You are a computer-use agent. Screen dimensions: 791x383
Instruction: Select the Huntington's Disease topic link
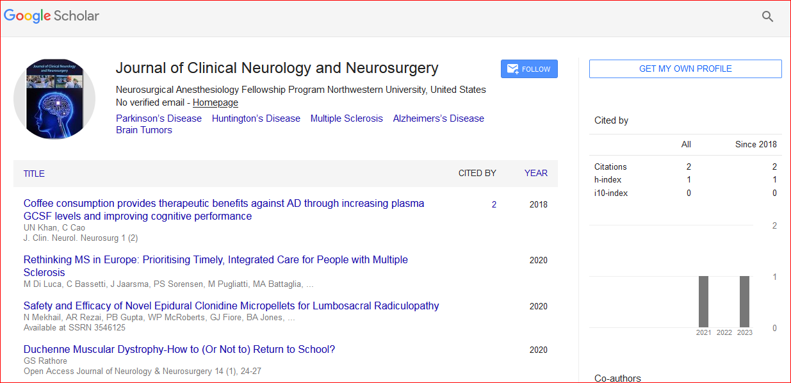click(x=256, y=118)
